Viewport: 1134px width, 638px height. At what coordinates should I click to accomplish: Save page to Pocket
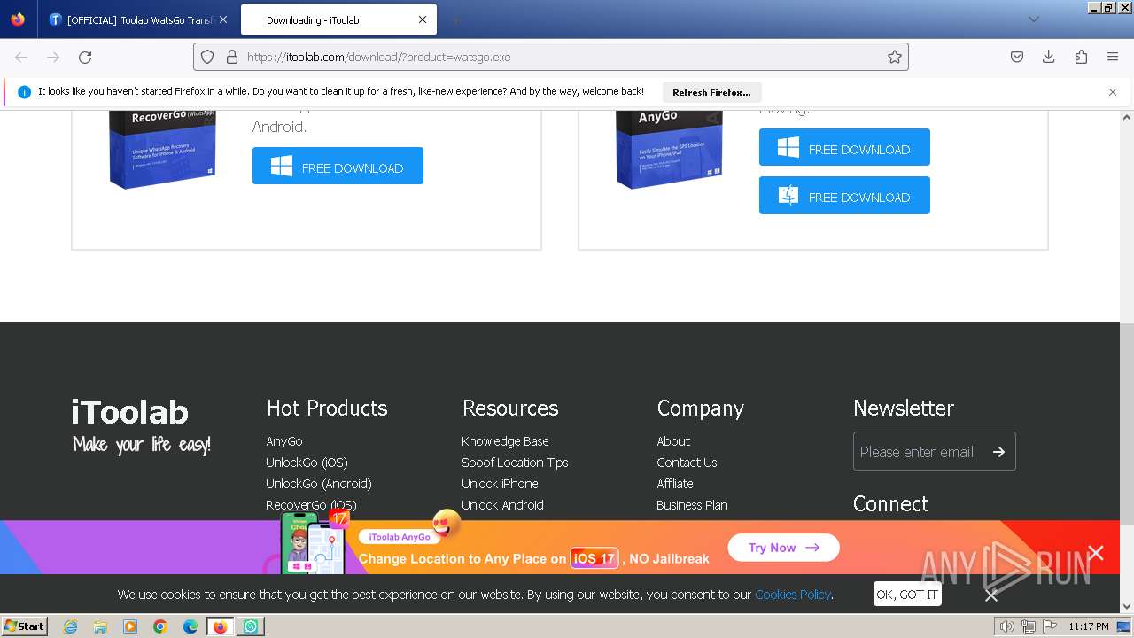point(1017,57)
